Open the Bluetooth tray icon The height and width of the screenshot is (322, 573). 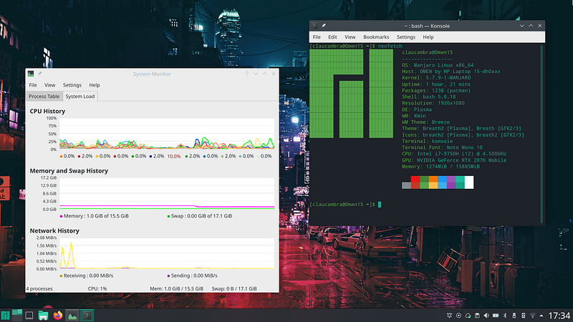coord(505,316)
